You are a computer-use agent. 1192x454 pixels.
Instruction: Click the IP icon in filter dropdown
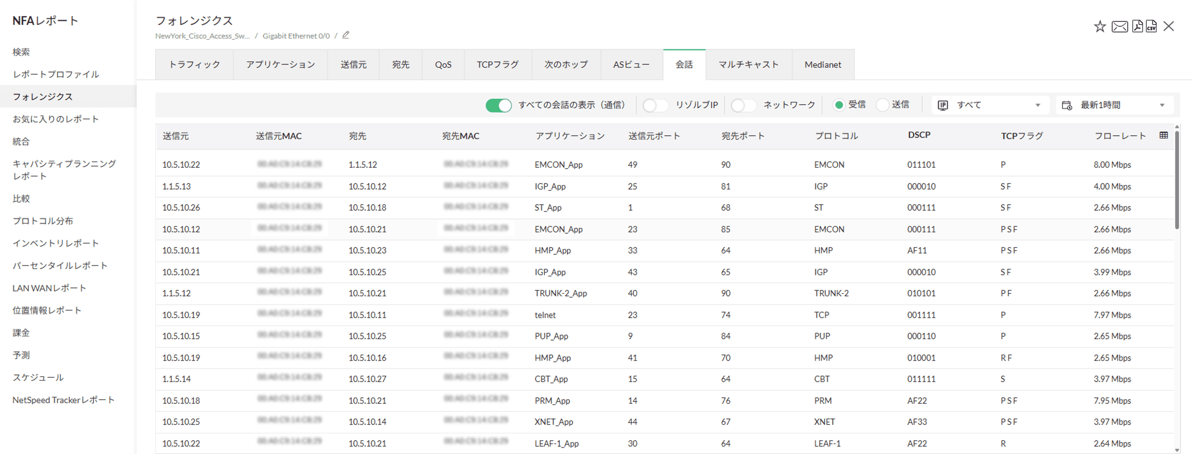tap(943, 105)
